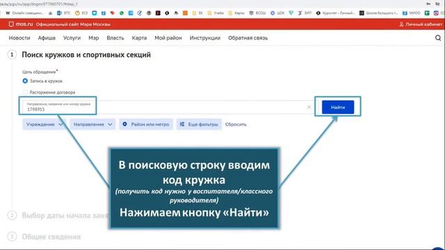Open Мой район navigation item

[168, 38]
